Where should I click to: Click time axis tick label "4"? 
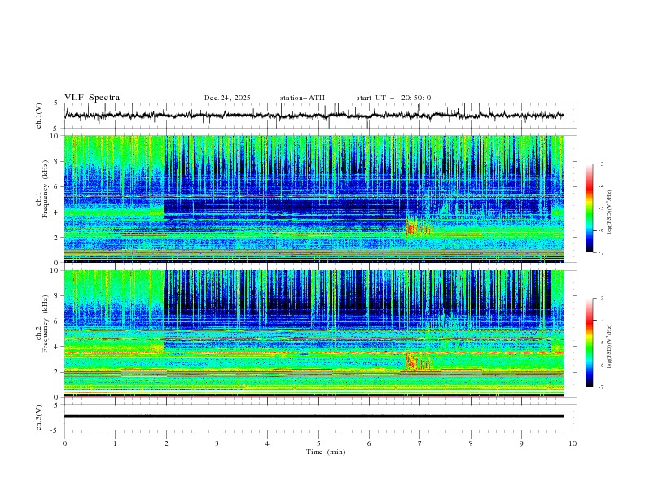pyautogui.click(x=267, y=443)
